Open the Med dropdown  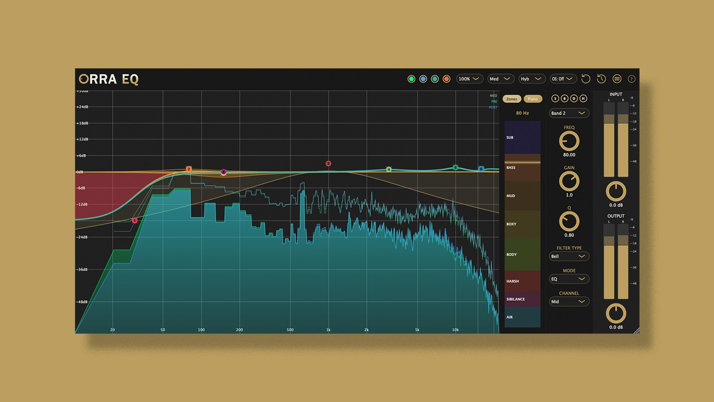501,79
